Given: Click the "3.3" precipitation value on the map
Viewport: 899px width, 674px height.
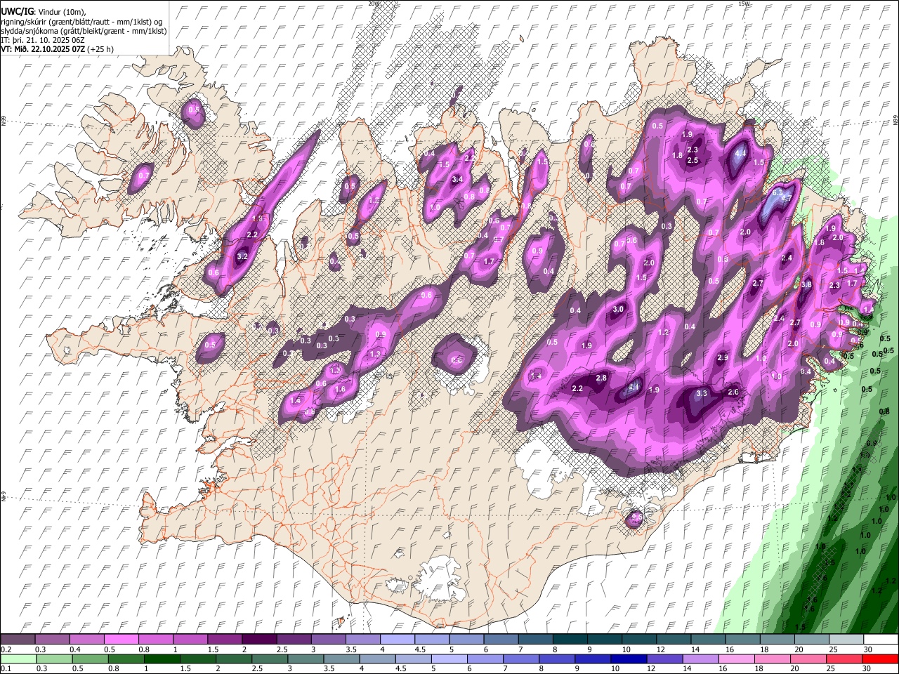Looking at the screenshot, I should 701,394.
